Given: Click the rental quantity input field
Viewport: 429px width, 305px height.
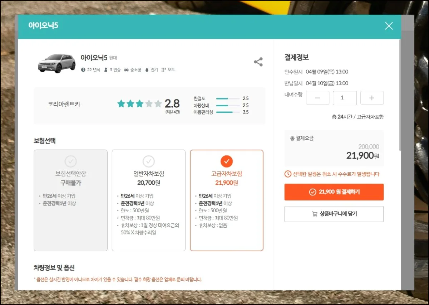Looking at the screenshot, I should 345,98.
